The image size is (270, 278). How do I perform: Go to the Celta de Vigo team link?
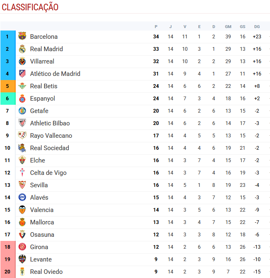click(x=48, y=173)
